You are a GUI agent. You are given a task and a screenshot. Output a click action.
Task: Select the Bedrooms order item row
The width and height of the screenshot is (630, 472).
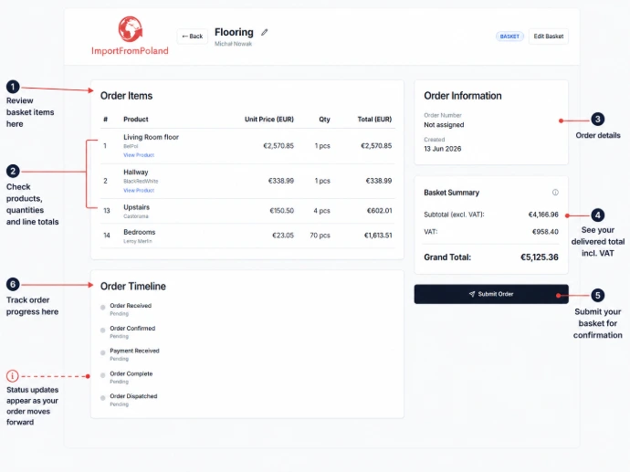pos(247,236)
